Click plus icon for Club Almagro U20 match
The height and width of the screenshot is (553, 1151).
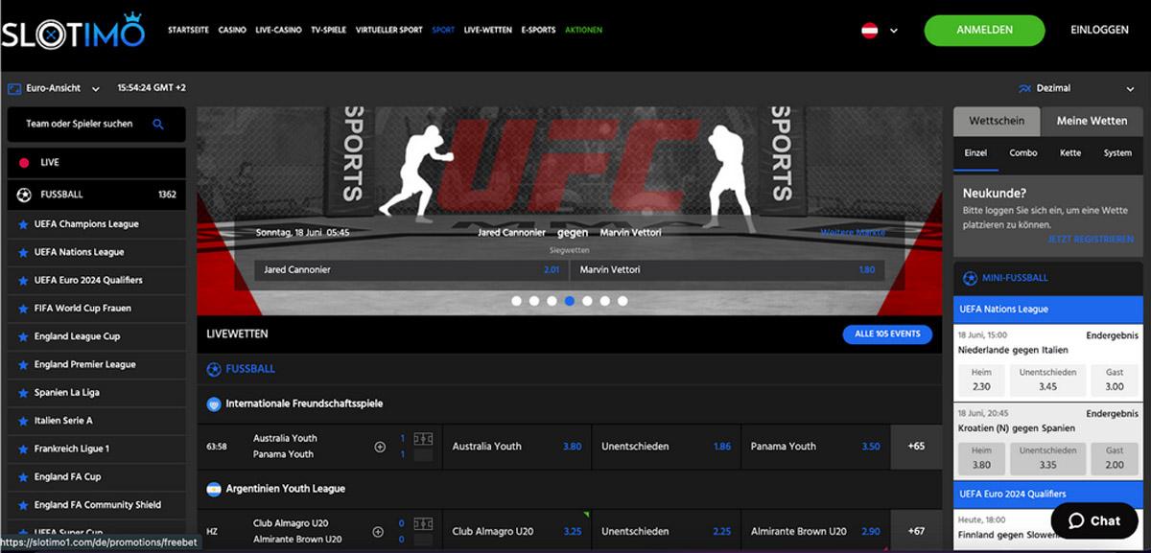click(379, 531)
